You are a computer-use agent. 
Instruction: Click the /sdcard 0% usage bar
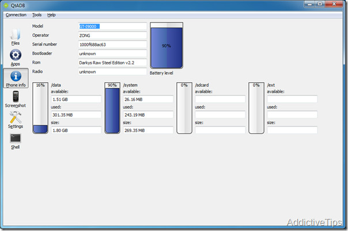point(184,108)
